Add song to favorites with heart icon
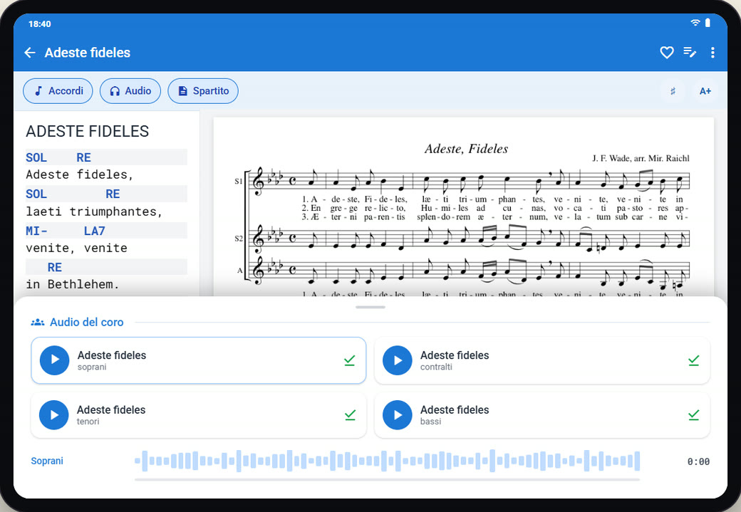The image size is (741, 512). pos(667,53)
